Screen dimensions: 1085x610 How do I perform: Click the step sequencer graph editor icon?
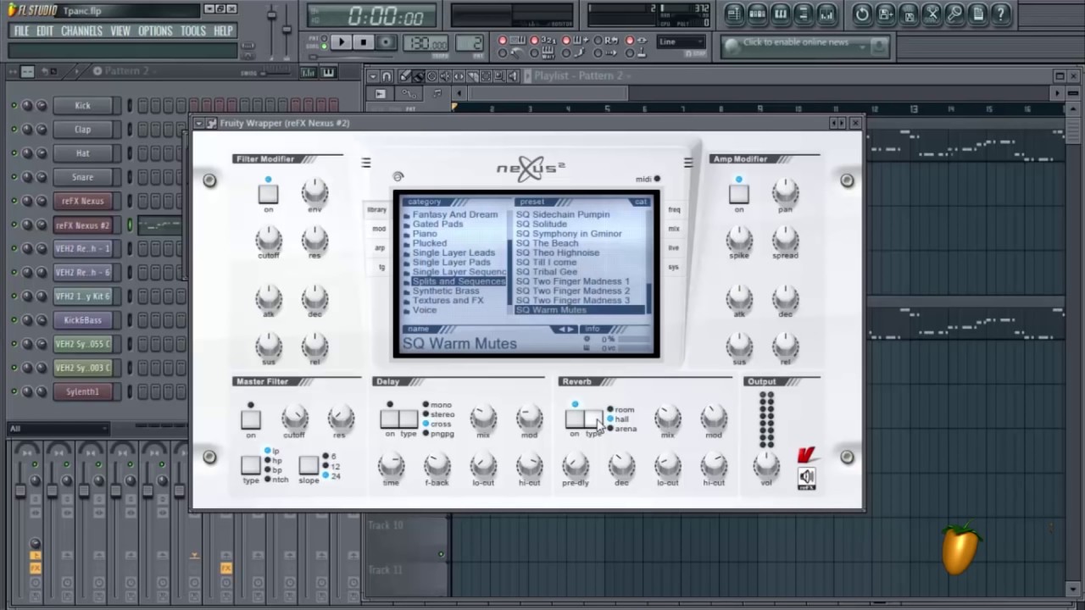[x=309, y=72]
